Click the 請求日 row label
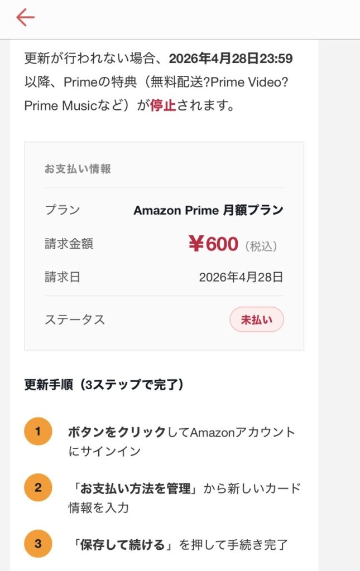 click(x=62, y=277)
